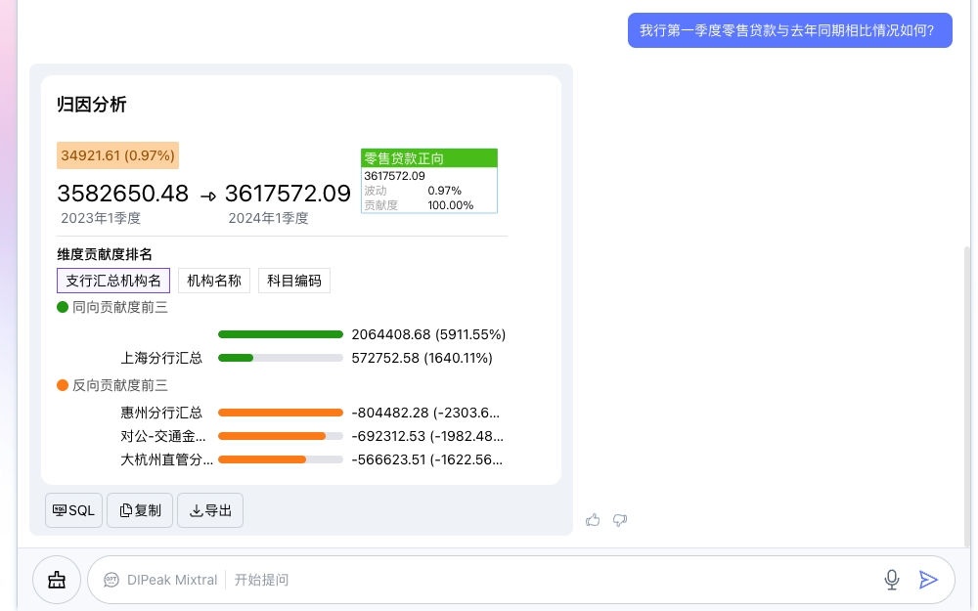Image resolution: width=978 pixels, height=611 pixels.
Task: Click the user question bubble about 零售贷款
Action: (789, 29)
